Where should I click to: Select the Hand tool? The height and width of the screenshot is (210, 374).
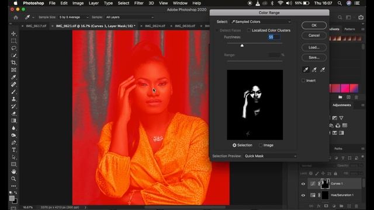click(x=13, y=171)
